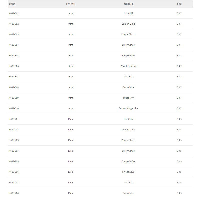This screenshot has width=200, height=200.
Task: Select product code 4689-206
Action: point(14,172)
